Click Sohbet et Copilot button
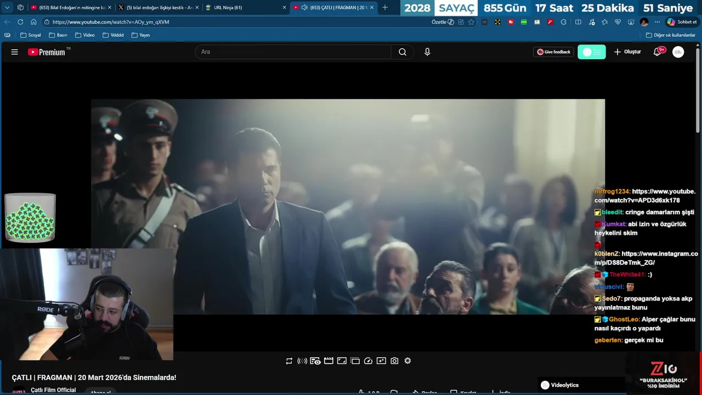 click(682, 22)
